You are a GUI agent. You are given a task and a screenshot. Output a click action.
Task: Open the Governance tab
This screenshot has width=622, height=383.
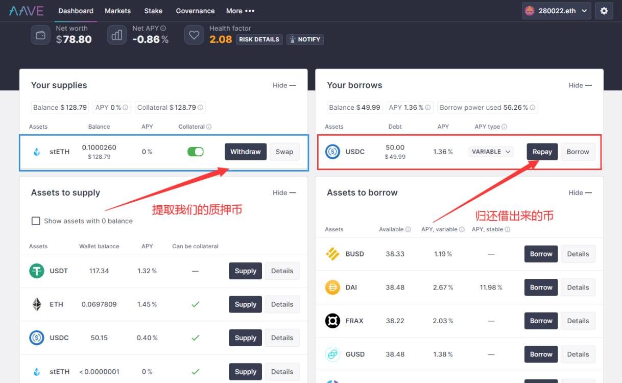195,11
